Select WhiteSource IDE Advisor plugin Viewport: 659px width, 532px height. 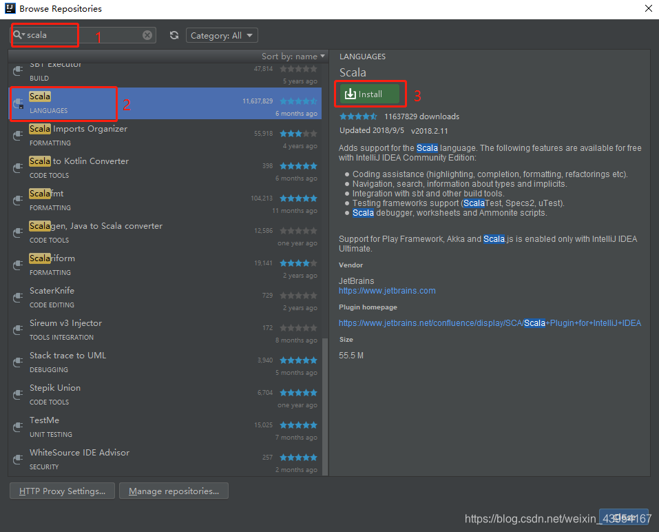[x=165, y=460]
